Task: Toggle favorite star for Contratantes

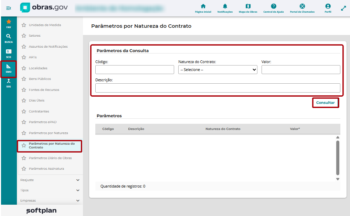Action: click(24, 111)
